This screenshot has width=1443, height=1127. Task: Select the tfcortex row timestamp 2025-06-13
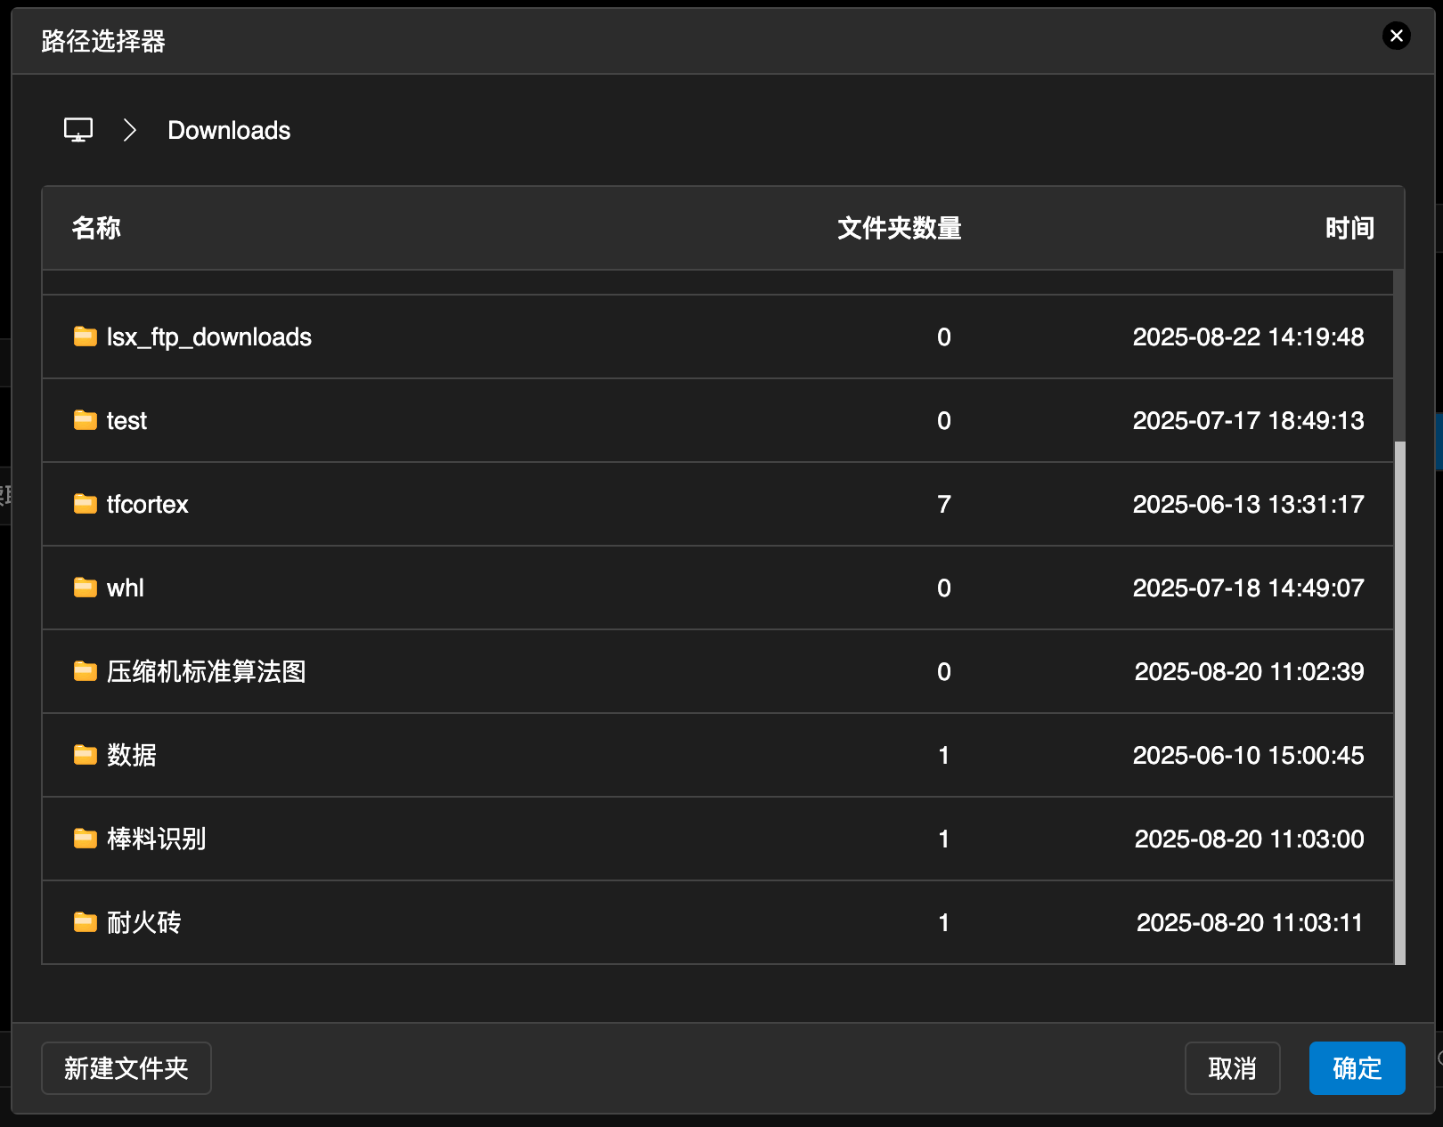coord(1248,505)
